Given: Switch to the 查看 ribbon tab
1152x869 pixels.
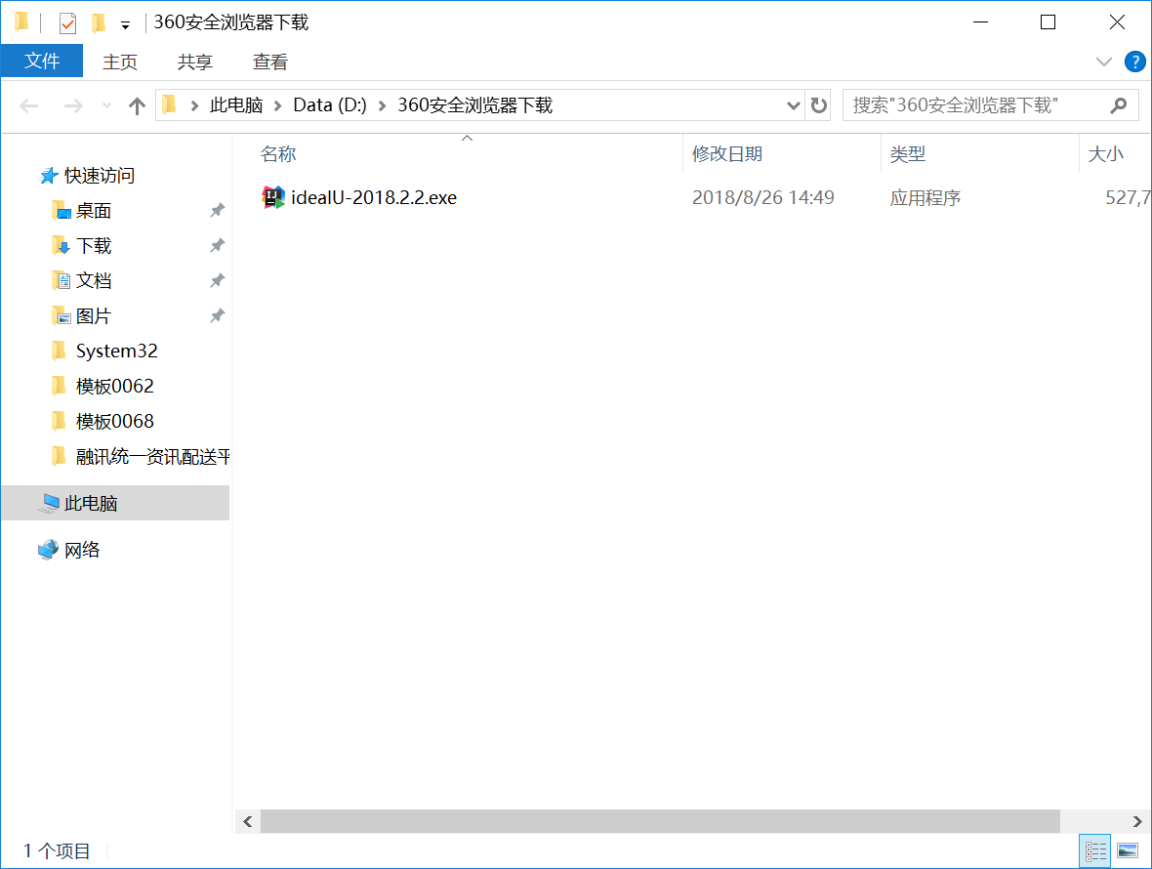Looking at the screenshot, I should click(x=269, y=62).
